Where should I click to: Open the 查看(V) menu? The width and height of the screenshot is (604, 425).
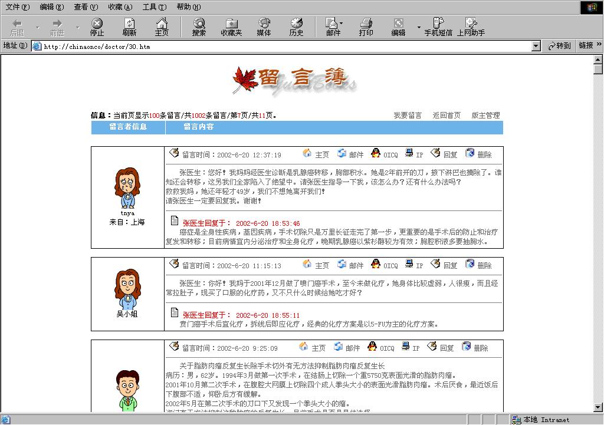[86, 7]
